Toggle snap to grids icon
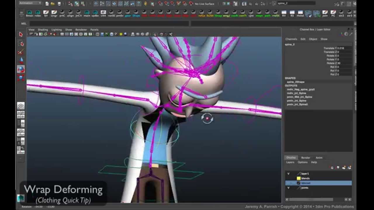 click(161, 3)
